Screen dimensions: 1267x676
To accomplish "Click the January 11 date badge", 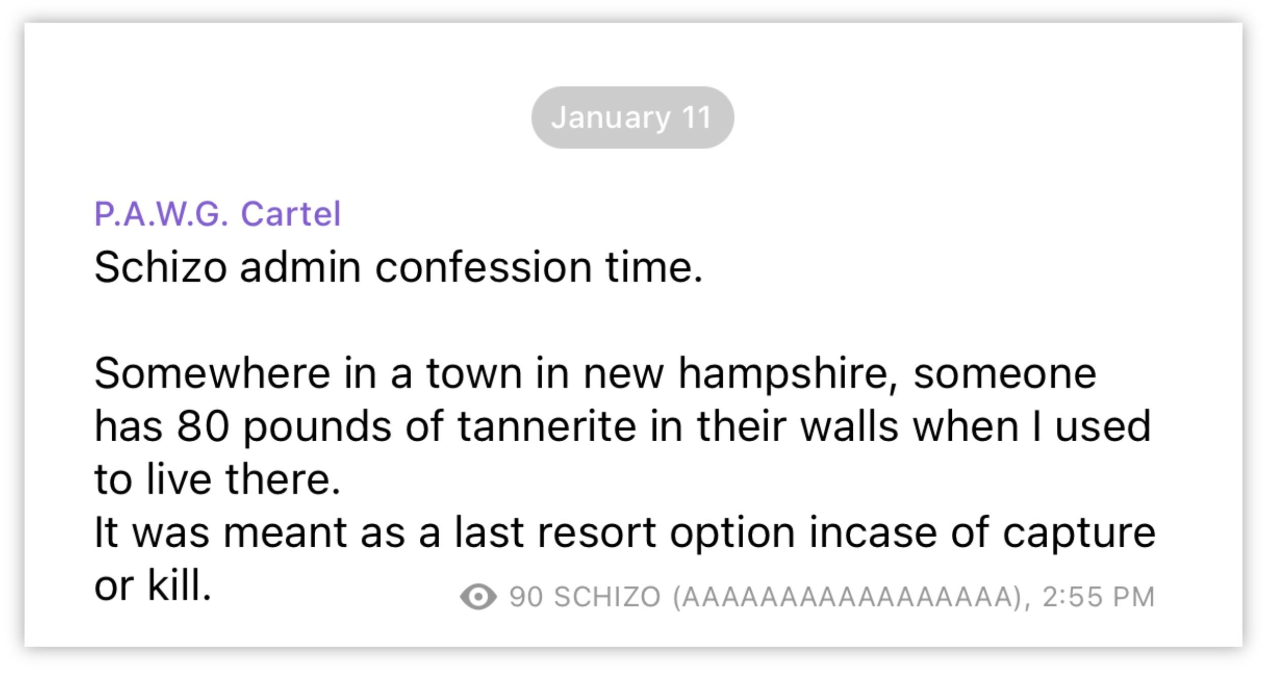I will pos(632,118).
